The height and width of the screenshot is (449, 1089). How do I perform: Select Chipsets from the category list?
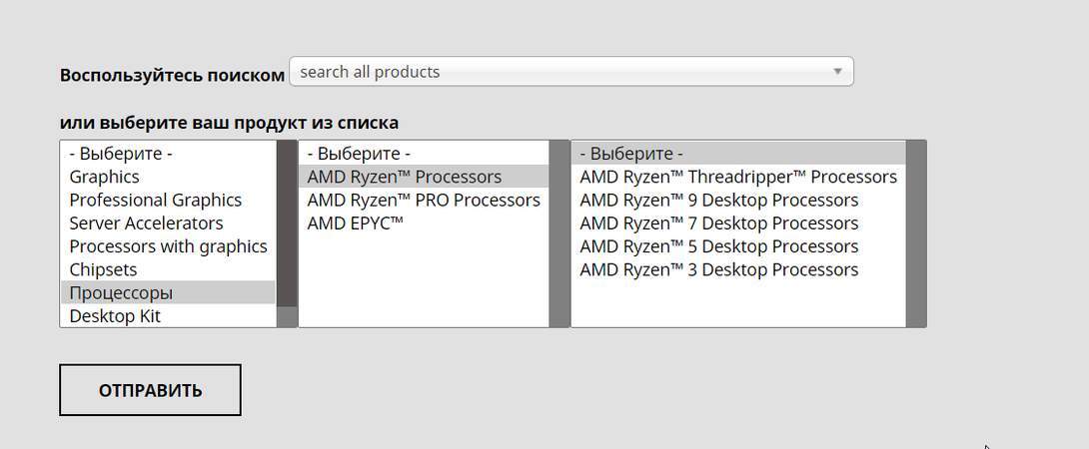pyautogui.click(x=103, y=269)
